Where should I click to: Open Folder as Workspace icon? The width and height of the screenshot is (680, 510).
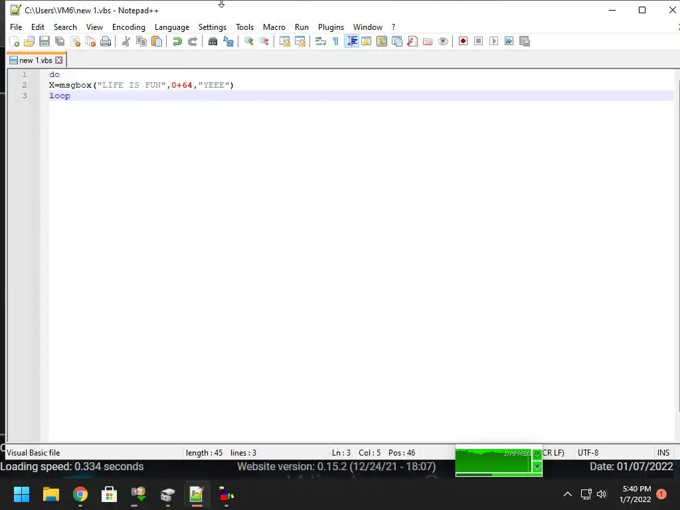click(x=428, y=41)
